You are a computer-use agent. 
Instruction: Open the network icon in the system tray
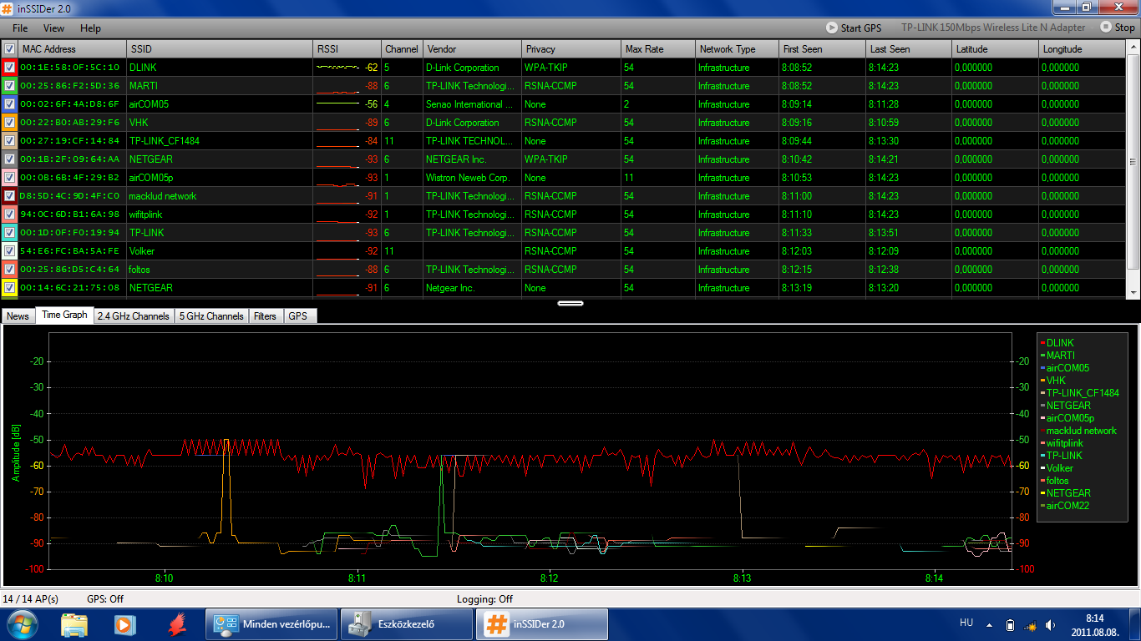point(1030,624)
